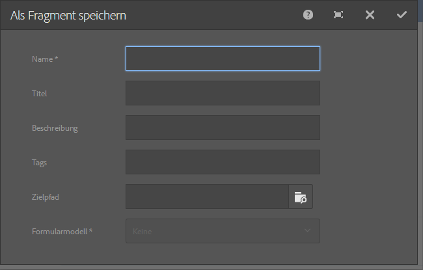Click the "Als Fragment speichern" dialog title
Image resolution: width=423 pixels, height=270 pixels.
pyautogui.click(x=68, y=16)
